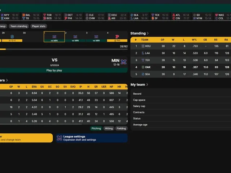Click ATL logo in scores ticker
The width and height of the screenshot is (231, 173).
pyautogui.click(x=174, y=15)
